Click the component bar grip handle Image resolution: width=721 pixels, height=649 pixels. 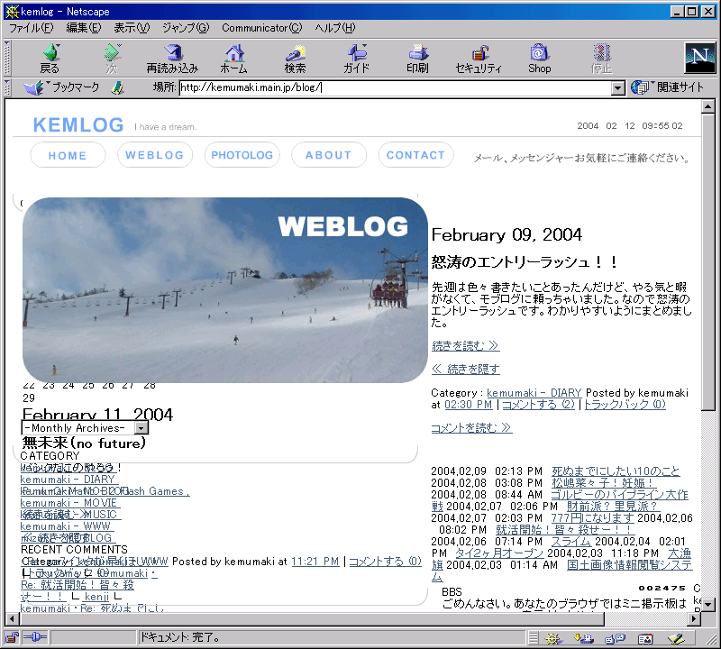coord(533,638)
